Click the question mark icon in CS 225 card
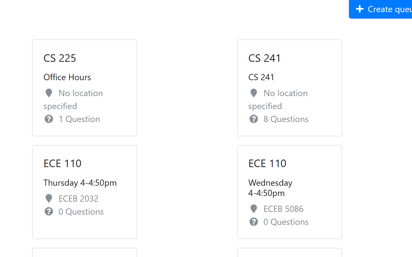The height and width of the screenshot is (257, 412). pyautogui.click(x=49, y=119)
